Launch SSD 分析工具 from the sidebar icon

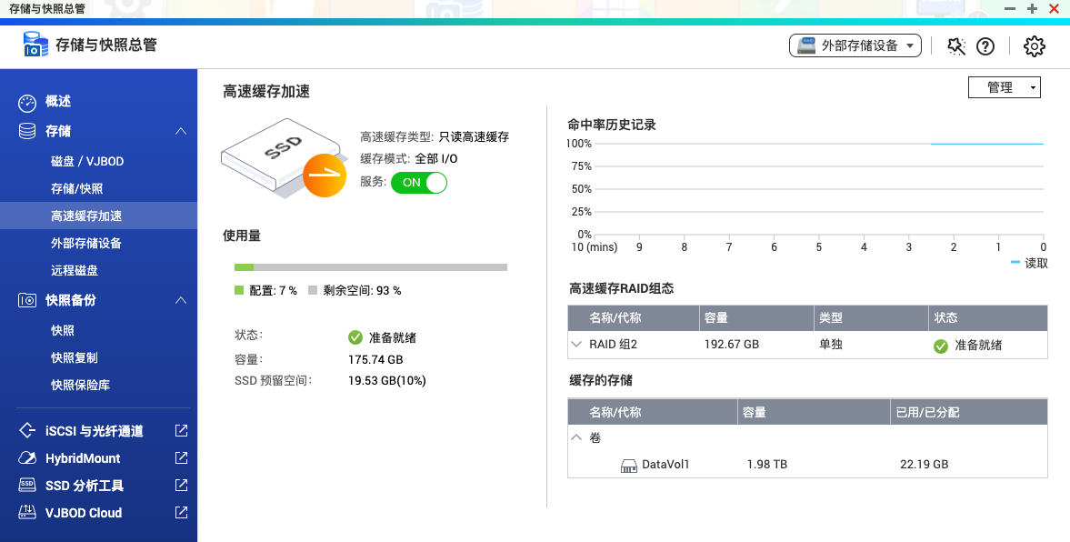(27, 486)
